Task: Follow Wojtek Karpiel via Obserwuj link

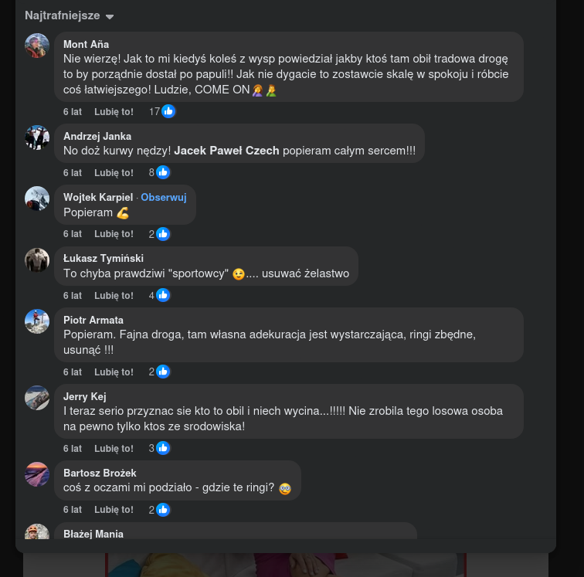Action: (163, 197)
